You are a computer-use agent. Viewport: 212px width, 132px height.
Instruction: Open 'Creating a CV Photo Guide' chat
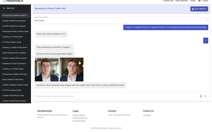pos(15,37)
